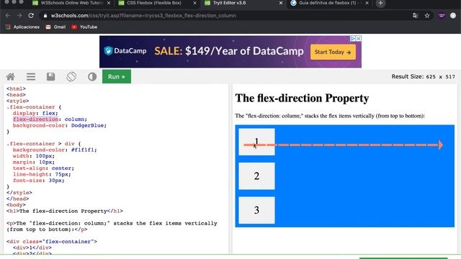The height and width of the screenshot is (259, 461).
Task: Click Start Today on DataCamp ad
Action: tap(333, 52)
